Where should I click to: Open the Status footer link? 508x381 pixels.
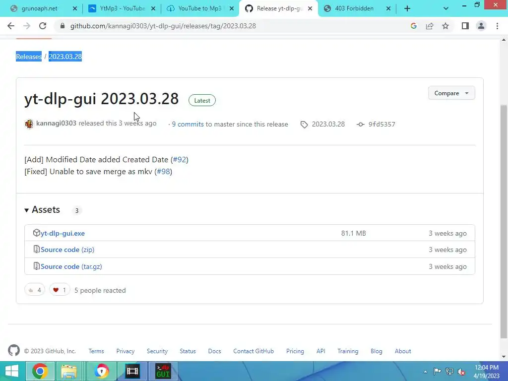(x=188, y=351)
